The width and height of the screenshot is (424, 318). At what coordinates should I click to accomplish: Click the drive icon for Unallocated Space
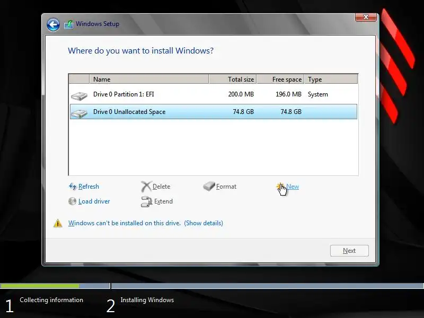point(79,113)
